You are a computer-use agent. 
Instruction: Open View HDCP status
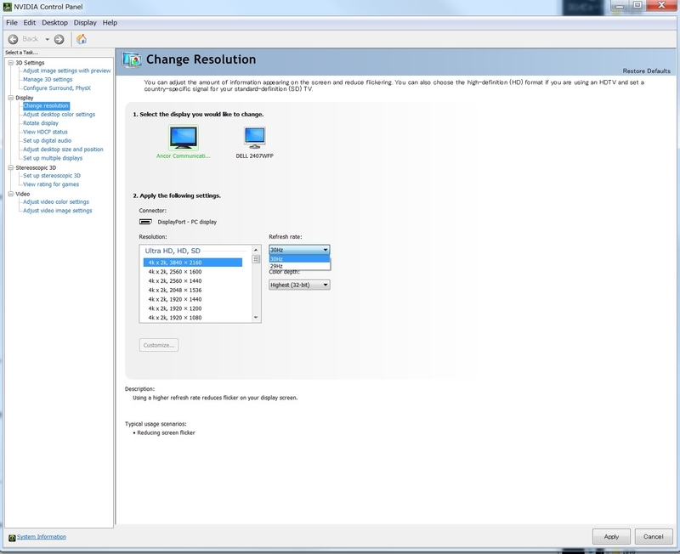click(x=46, y=132)
